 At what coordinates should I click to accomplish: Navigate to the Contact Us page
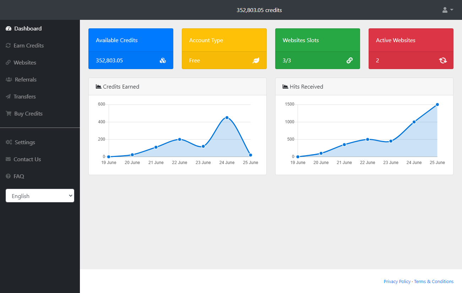click(x=27, y=159)
